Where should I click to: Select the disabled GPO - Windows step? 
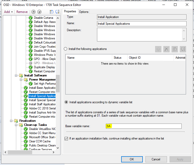tap(45, 63)
